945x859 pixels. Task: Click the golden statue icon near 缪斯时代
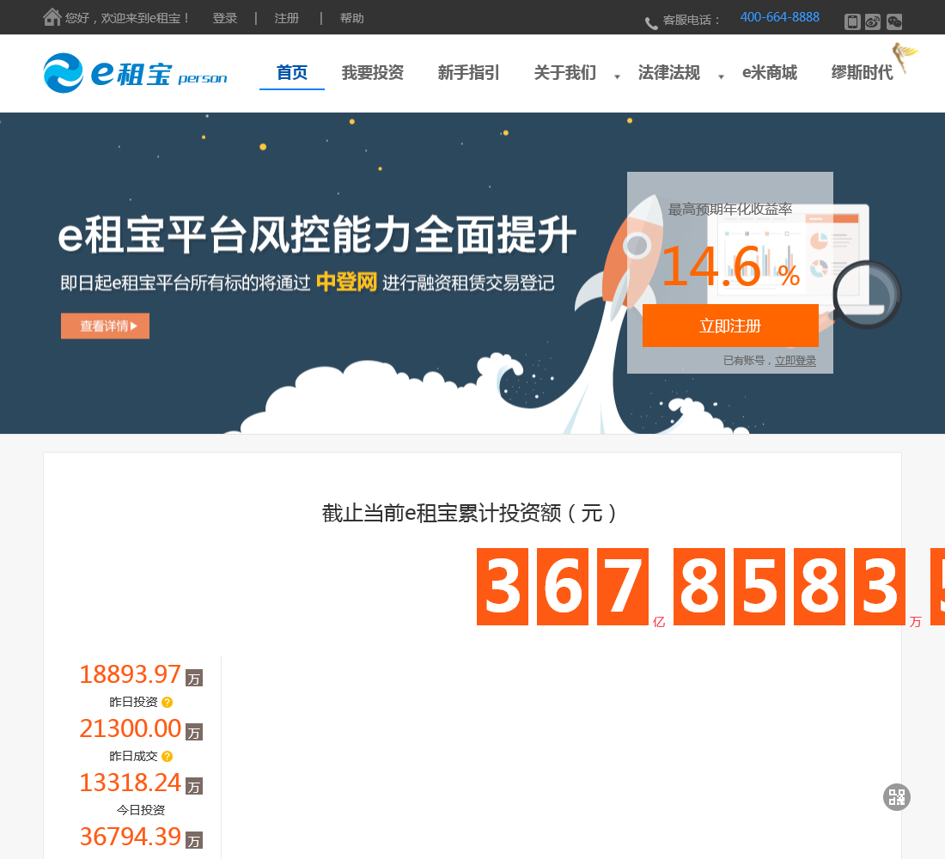[904, 58]
